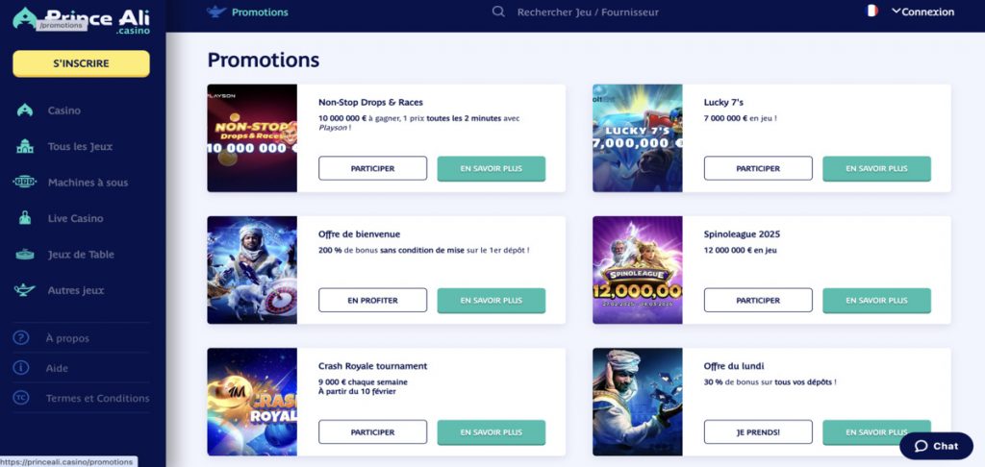Click the Live Casino icon
This screenshot has height=467, width=985.
(25, 219)
